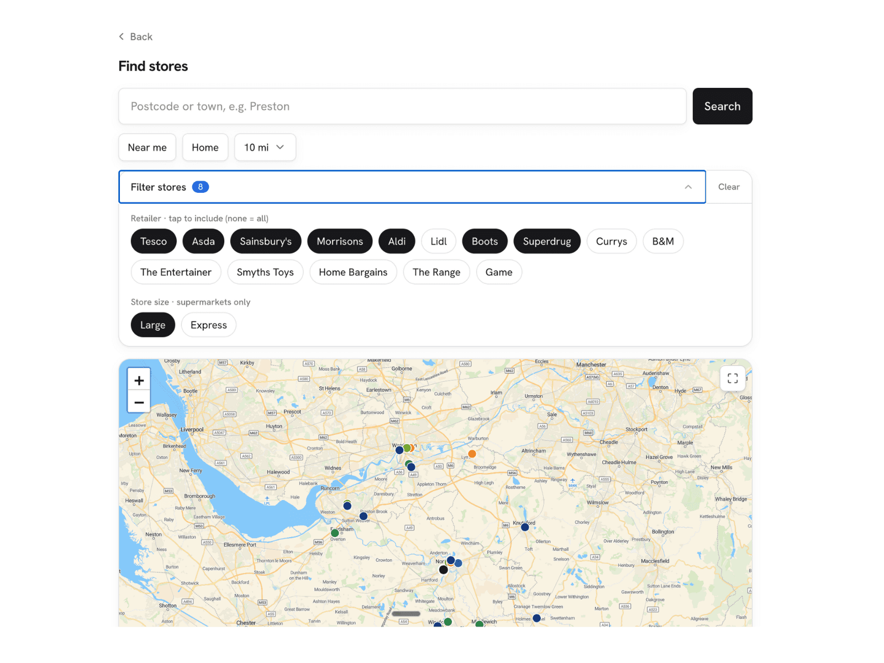Zoom out on the map
Image resolution: width=884 pixels, height=663 pixels.
pyautogui.click(x=139, y=402)
